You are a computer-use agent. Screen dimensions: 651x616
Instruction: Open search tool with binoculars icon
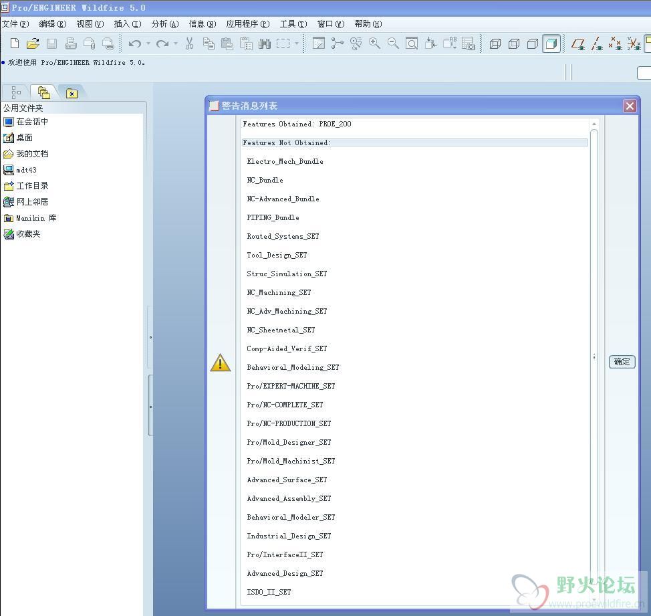pos(265,43)
